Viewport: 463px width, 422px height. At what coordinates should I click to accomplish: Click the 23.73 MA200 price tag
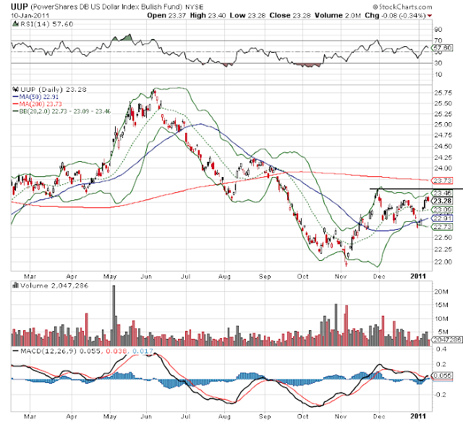[x=443, y=181]
